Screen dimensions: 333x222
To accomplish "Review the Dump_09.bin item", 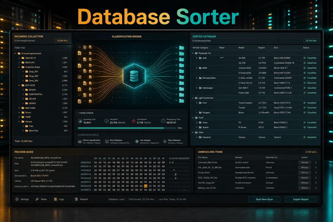I will [305, 173].
